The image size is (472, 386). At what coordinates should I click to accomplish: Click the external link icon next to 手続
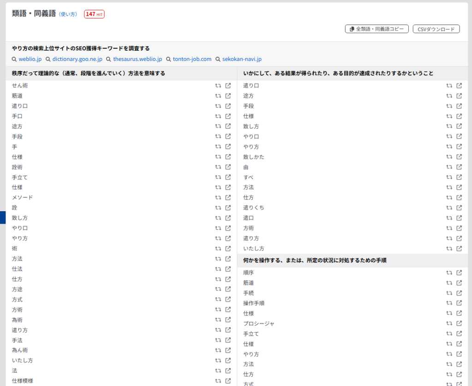pyautogui.click(x=459, y=293)
